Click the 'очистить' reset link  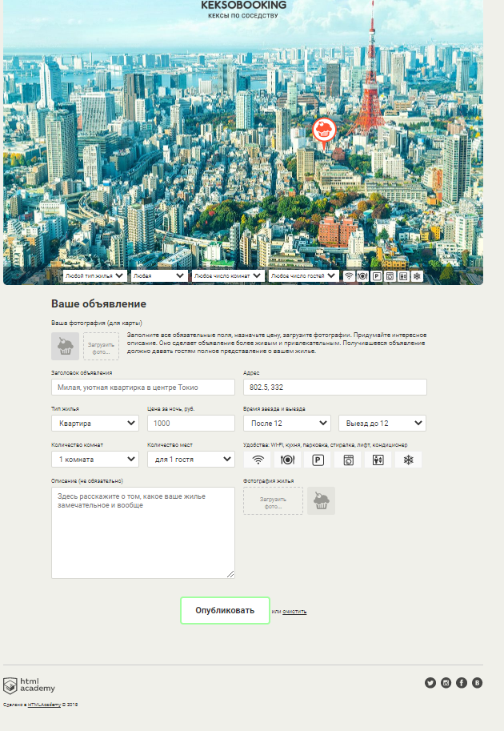point(294,612)
